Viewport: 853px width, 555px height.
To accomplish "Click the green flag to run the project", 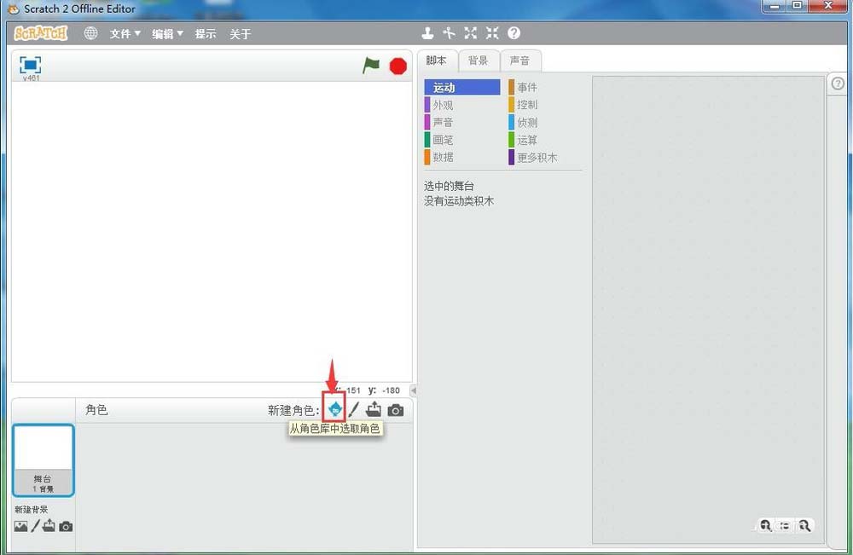I will click(371, 64).
